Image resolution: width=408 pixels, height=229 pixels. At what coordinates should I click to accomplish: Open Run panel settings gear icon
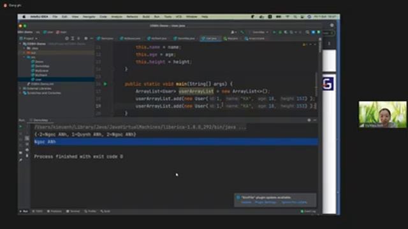point(309,120)
